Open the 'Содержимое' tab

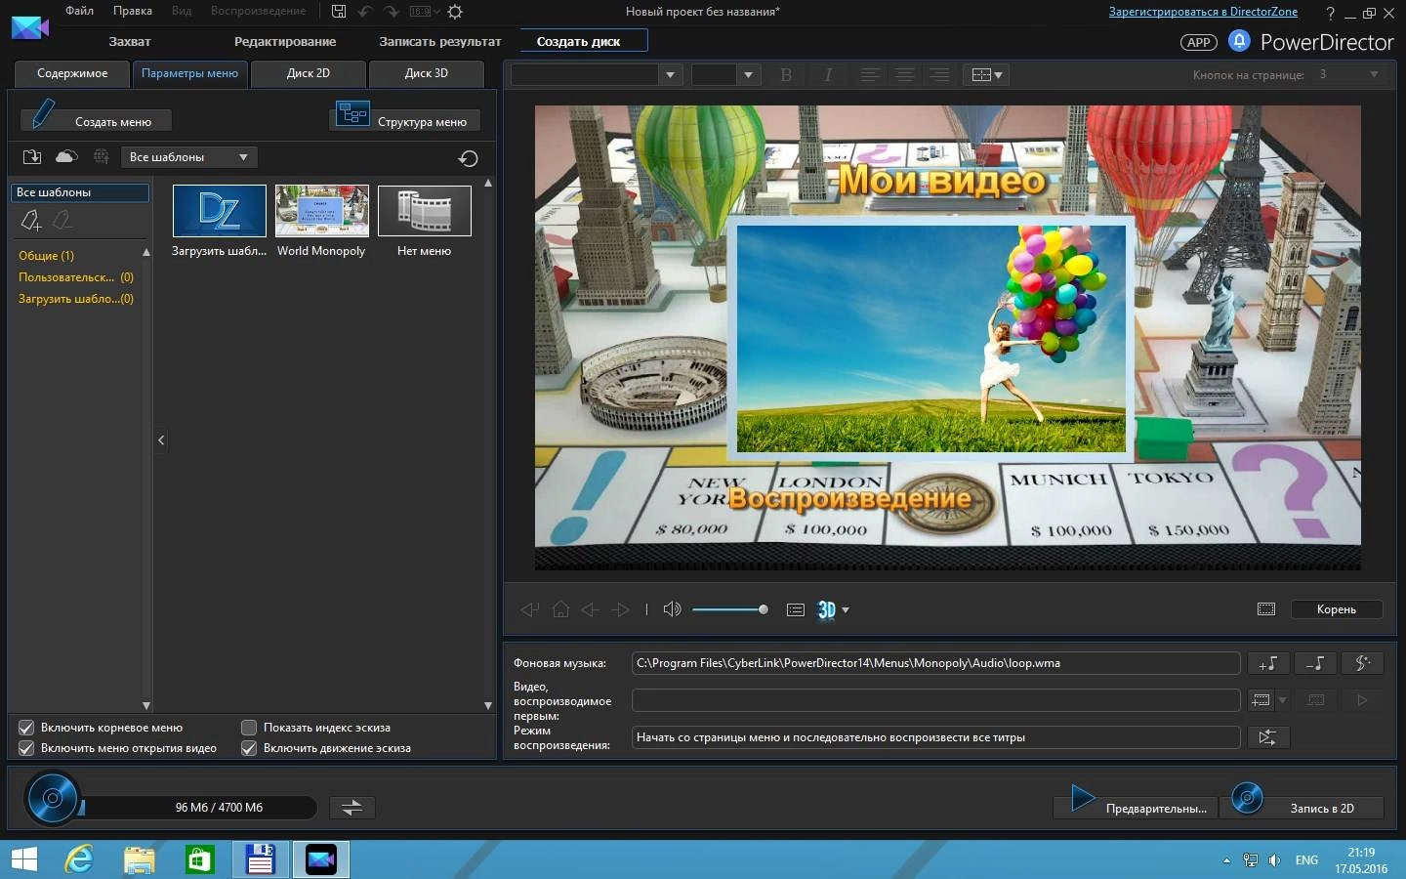[x=72, y=73]
